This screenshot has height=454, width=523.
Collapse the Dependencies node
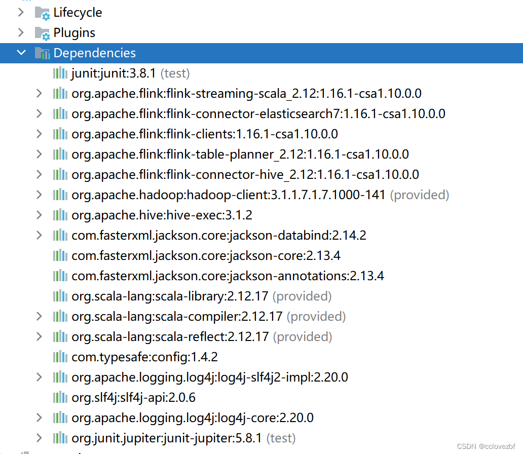[21, 53]
